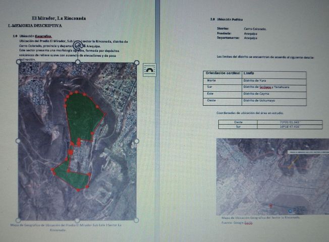Image resolution: width=329 pixels, height=242 pixels.
Task: Click the value 'Cerro Colorado.'
Action: click(x=255, y=29)
